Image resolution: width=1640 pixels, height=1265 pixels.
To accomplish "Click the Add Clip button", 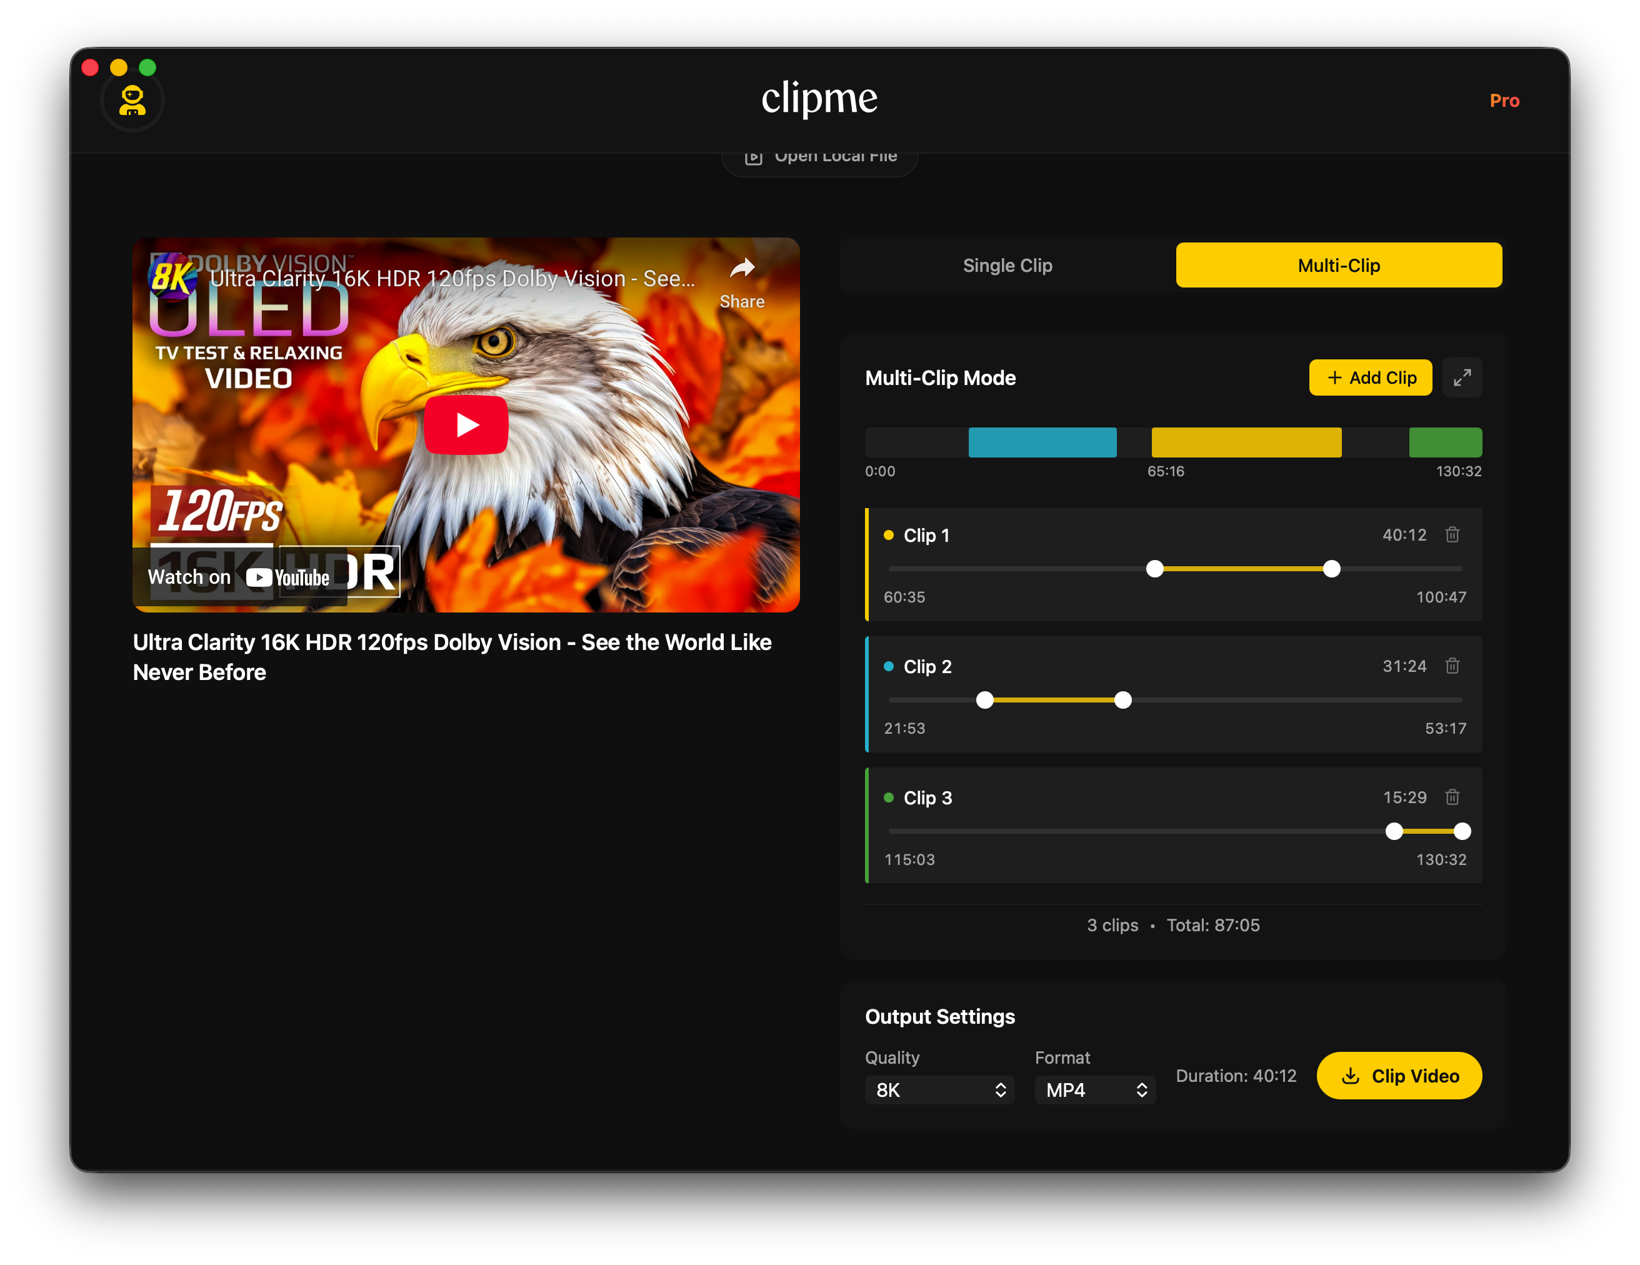I will [x=1369, y=377].
